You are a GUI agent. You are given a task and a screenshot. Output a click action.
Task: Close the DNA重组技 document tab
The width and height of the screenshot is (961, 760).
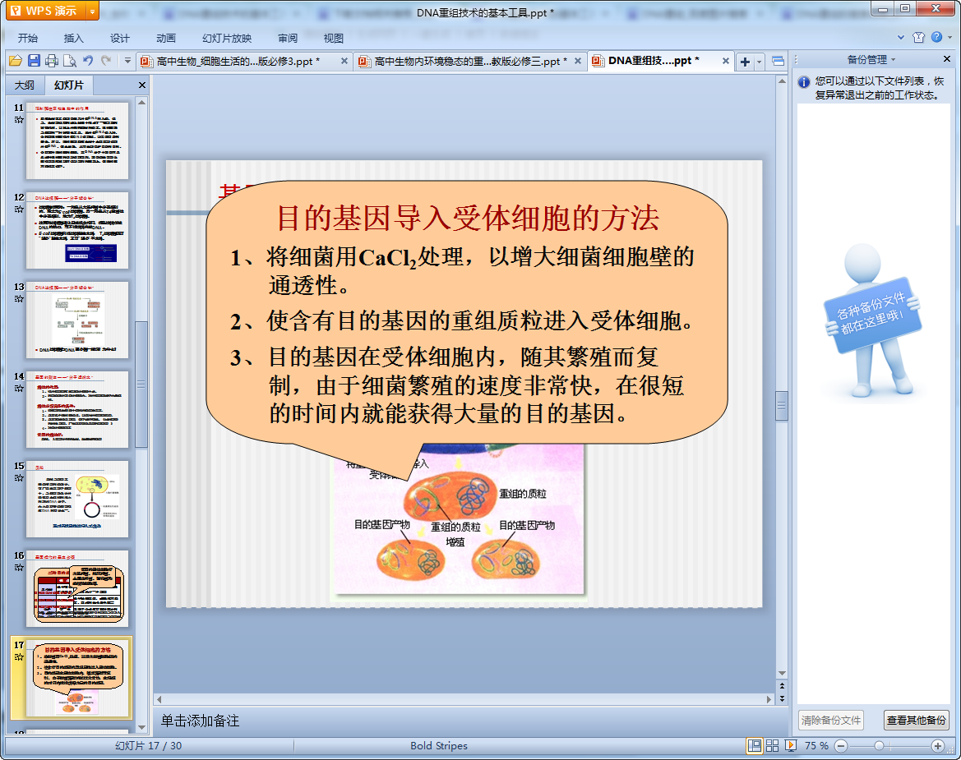coord(726,61)
